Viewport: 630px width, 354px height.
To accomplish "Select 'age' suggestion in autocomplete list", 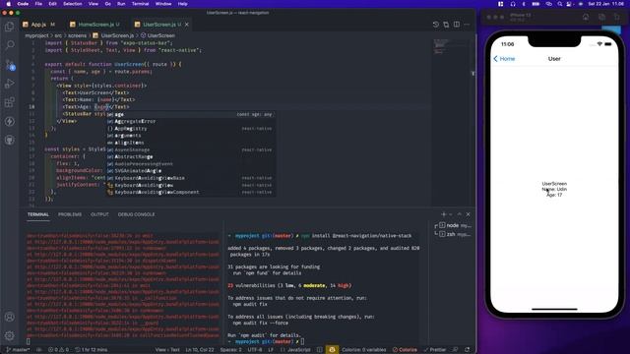I will pos(191,114).
